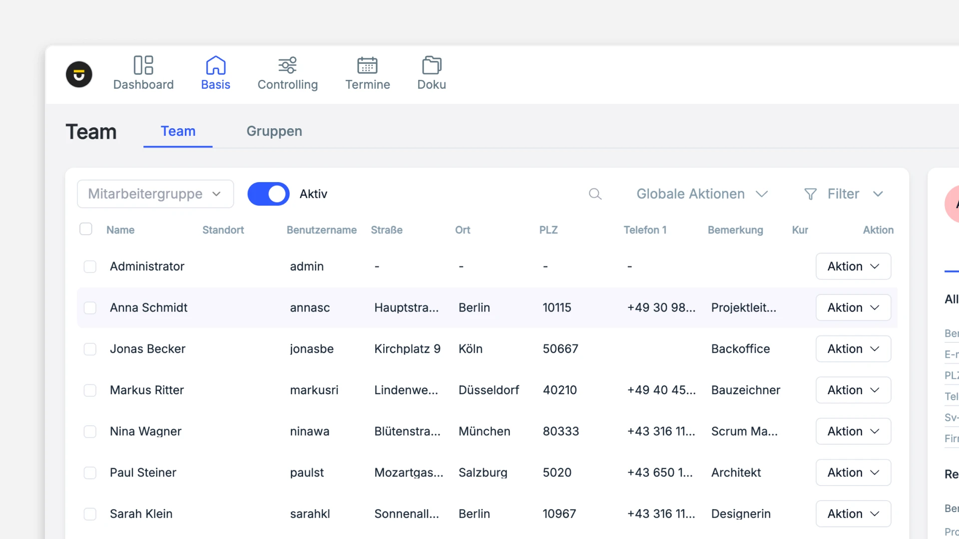
Task: Toggle the Aktiv switch off
Action: 269,194
